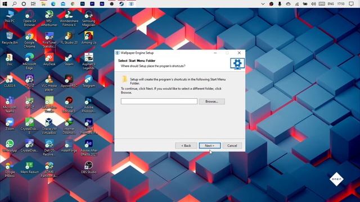
Task: Select the Steam desktop shortcut
Action: (69, 59)
